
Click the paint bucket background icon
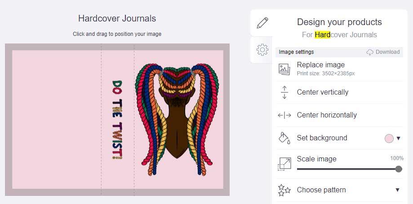click(284, 138)
